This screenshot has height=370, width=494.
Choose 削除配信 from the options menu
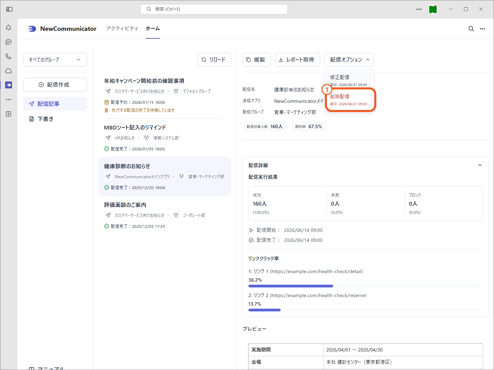(349, 99)
